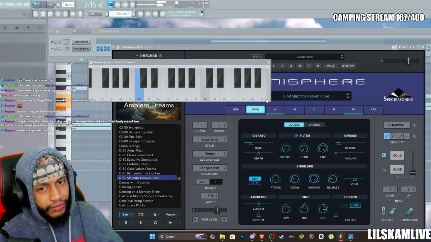Turn effects OFF
Image resolution: width=431 pixels, height=242 pixels.
point(345,205)
